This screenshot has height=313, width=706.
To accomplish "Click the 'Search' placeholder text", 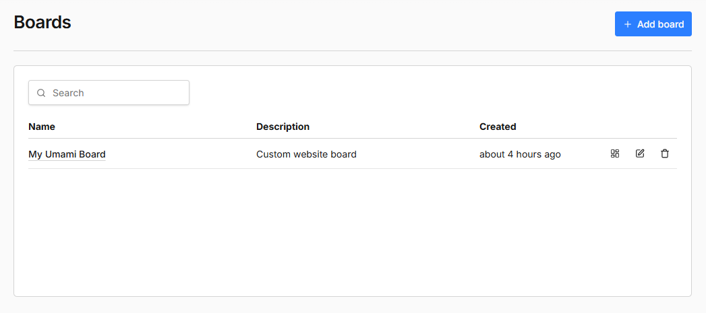I will [68, 93].
